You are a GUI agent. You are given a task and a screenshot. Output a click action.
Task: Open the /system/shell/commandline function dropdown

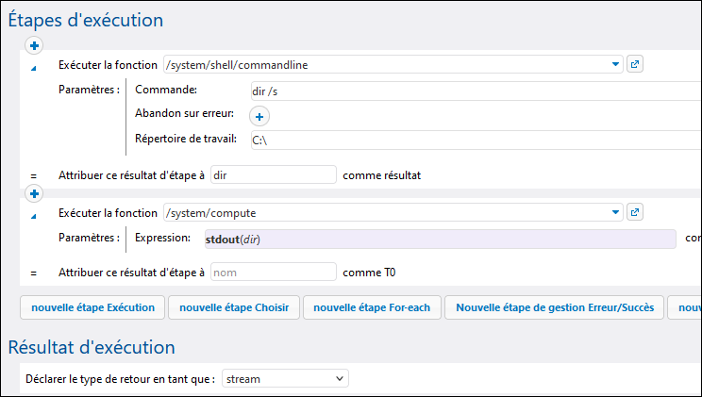[616, 65]
